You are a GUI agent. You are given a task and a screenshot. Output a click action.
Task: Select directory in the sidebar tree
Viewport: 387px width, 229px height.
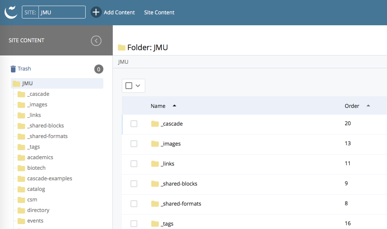[x=38, y=210]
